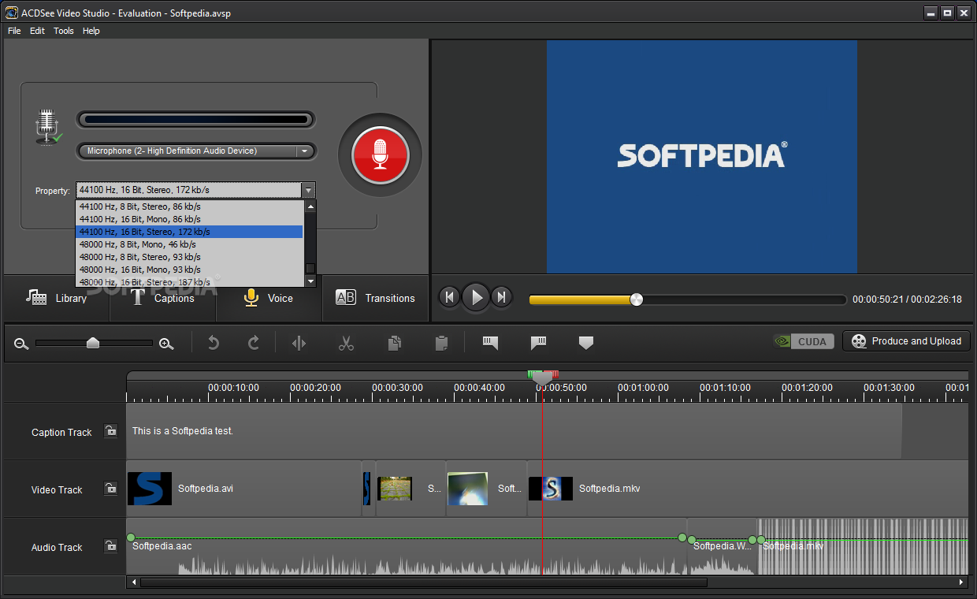977x599 pixels.
Task: Switch to the Library tab
Action: click(57, 298)
